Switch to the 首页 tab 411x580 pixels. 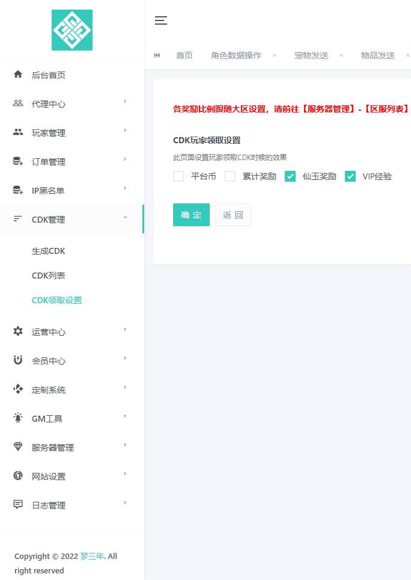pos(184,55)
